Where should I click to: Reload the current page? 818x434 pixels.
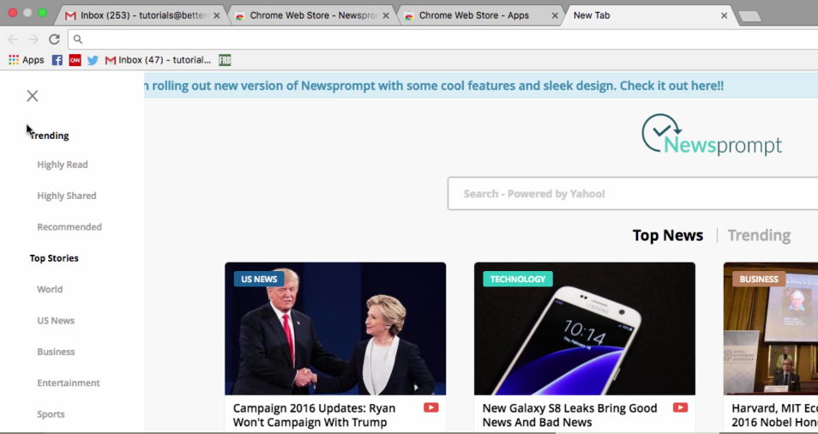54,39
